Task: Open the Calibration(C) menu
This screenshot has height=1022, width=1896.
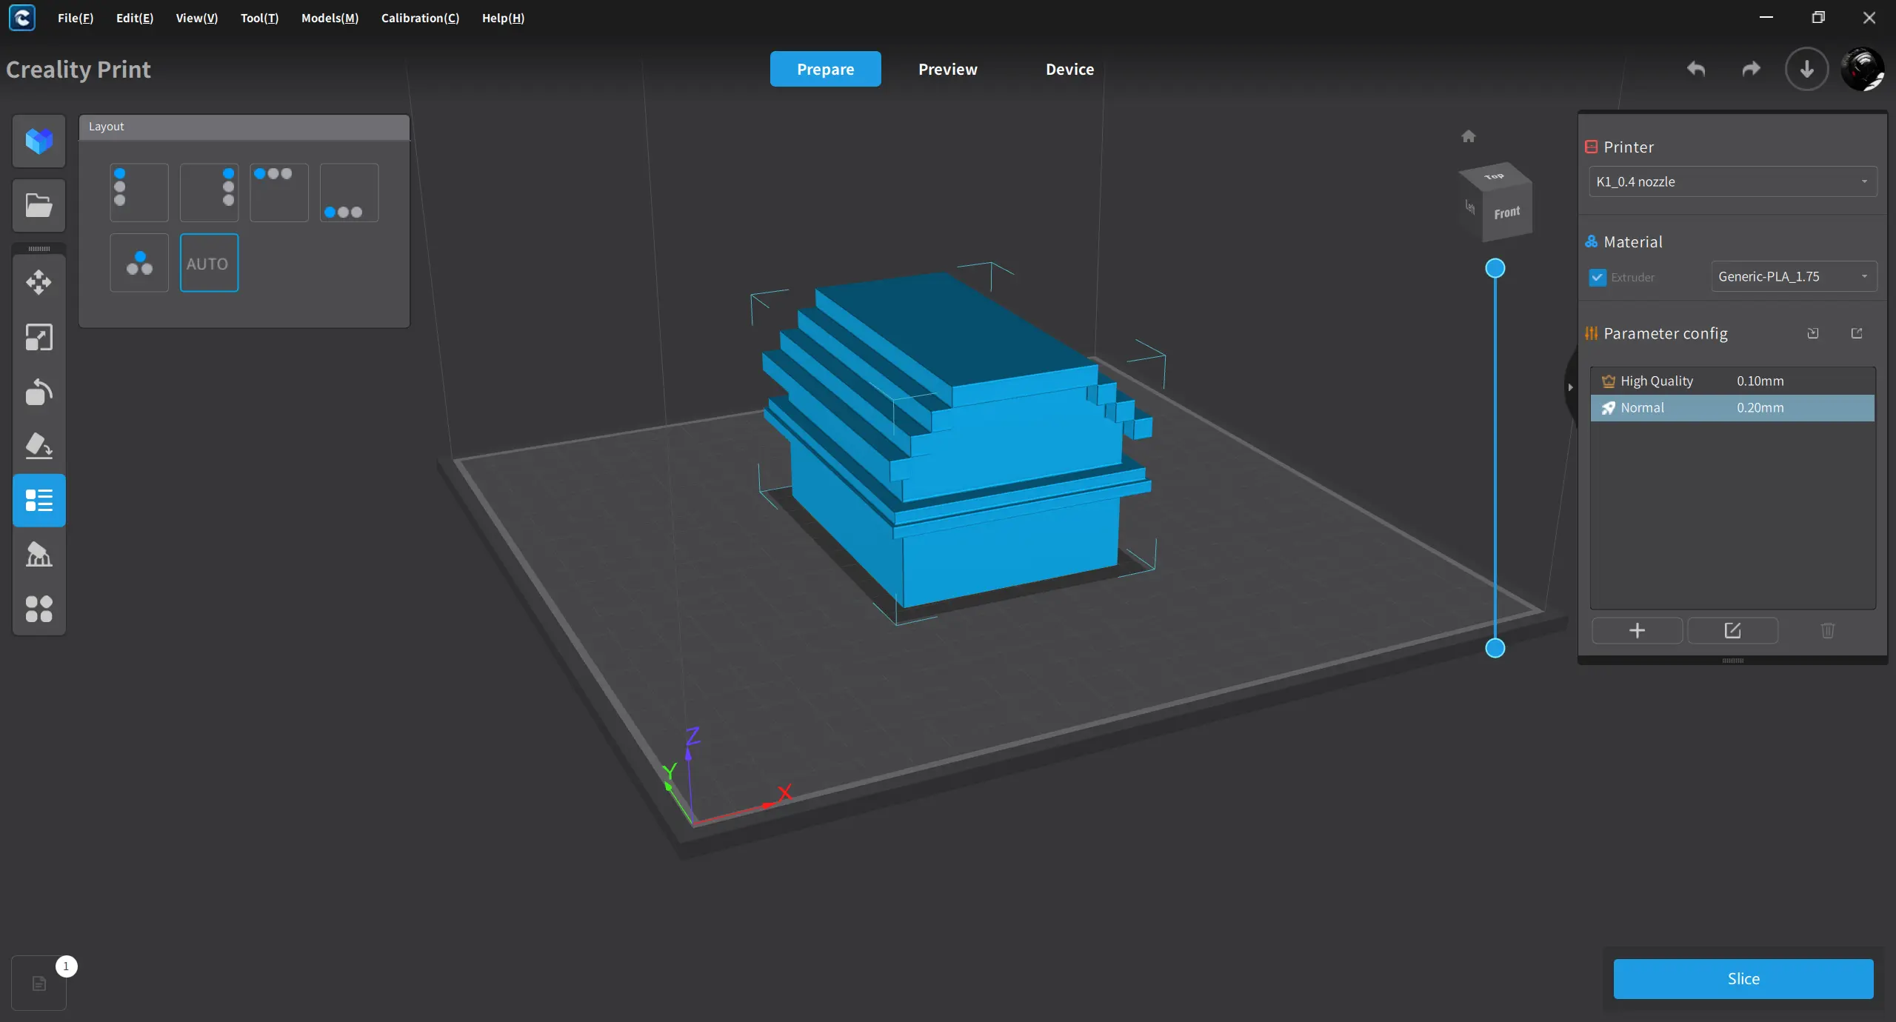Action: click(420, 18)
